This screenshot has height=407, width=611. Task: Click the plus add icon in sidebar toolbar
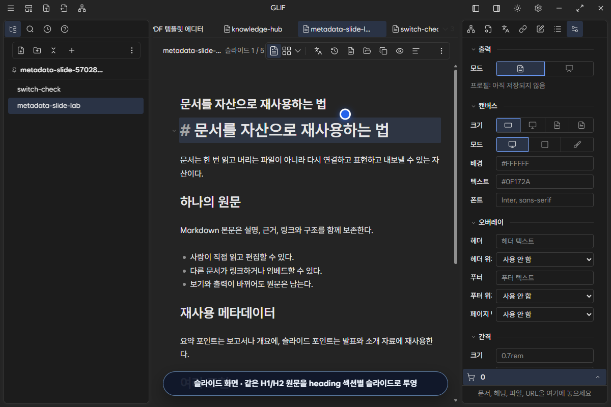(x=72, y=50)
